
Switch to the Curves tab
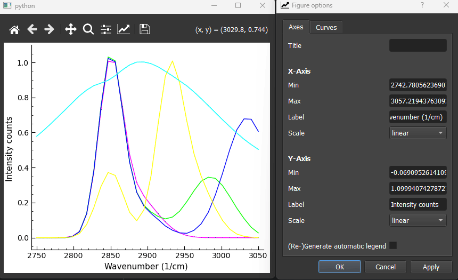(x=326, y=28)
